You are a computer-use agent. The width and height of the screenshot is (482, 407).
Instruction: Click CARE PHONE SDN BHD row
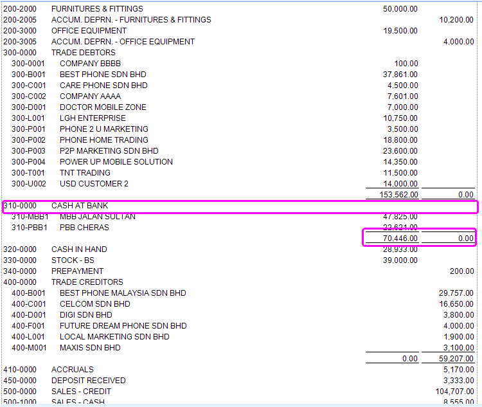pyautogui.click(x=238, y=86)
